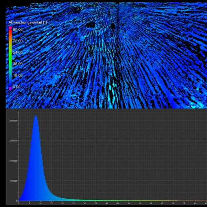Click the 54.00 legend value
207x207 pixels.
click(x=18, y=52)
